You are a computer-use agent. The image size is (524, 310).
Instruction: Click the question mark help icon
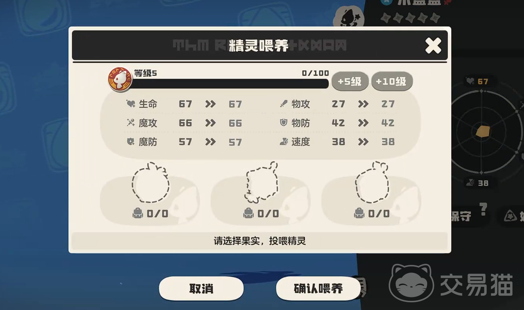[x=483, y=210]
